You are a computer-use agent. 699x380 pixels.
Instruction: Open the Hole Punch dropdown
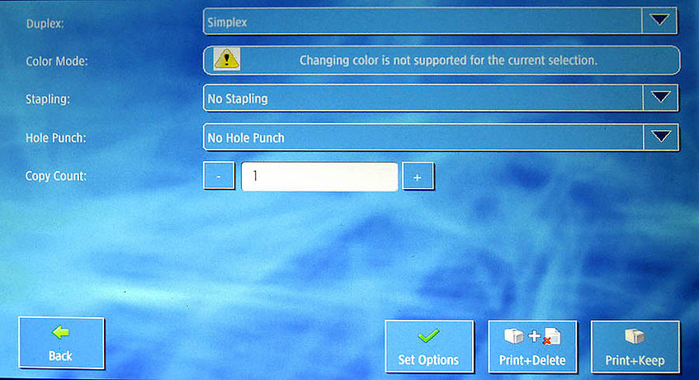(x=441, y=137)
